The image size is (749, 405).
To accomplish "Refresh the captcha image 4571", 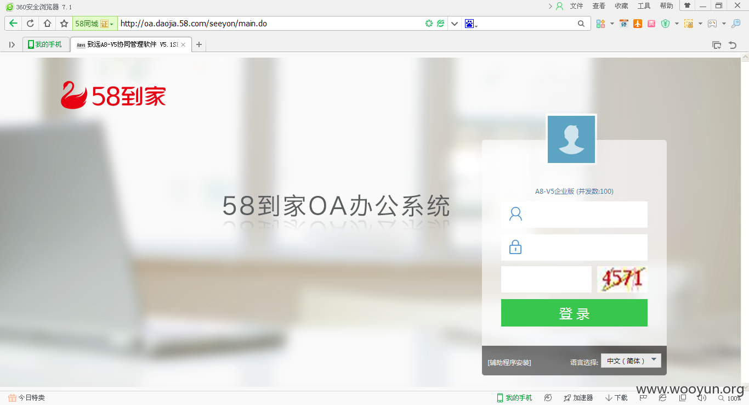I will coord(622,279).
